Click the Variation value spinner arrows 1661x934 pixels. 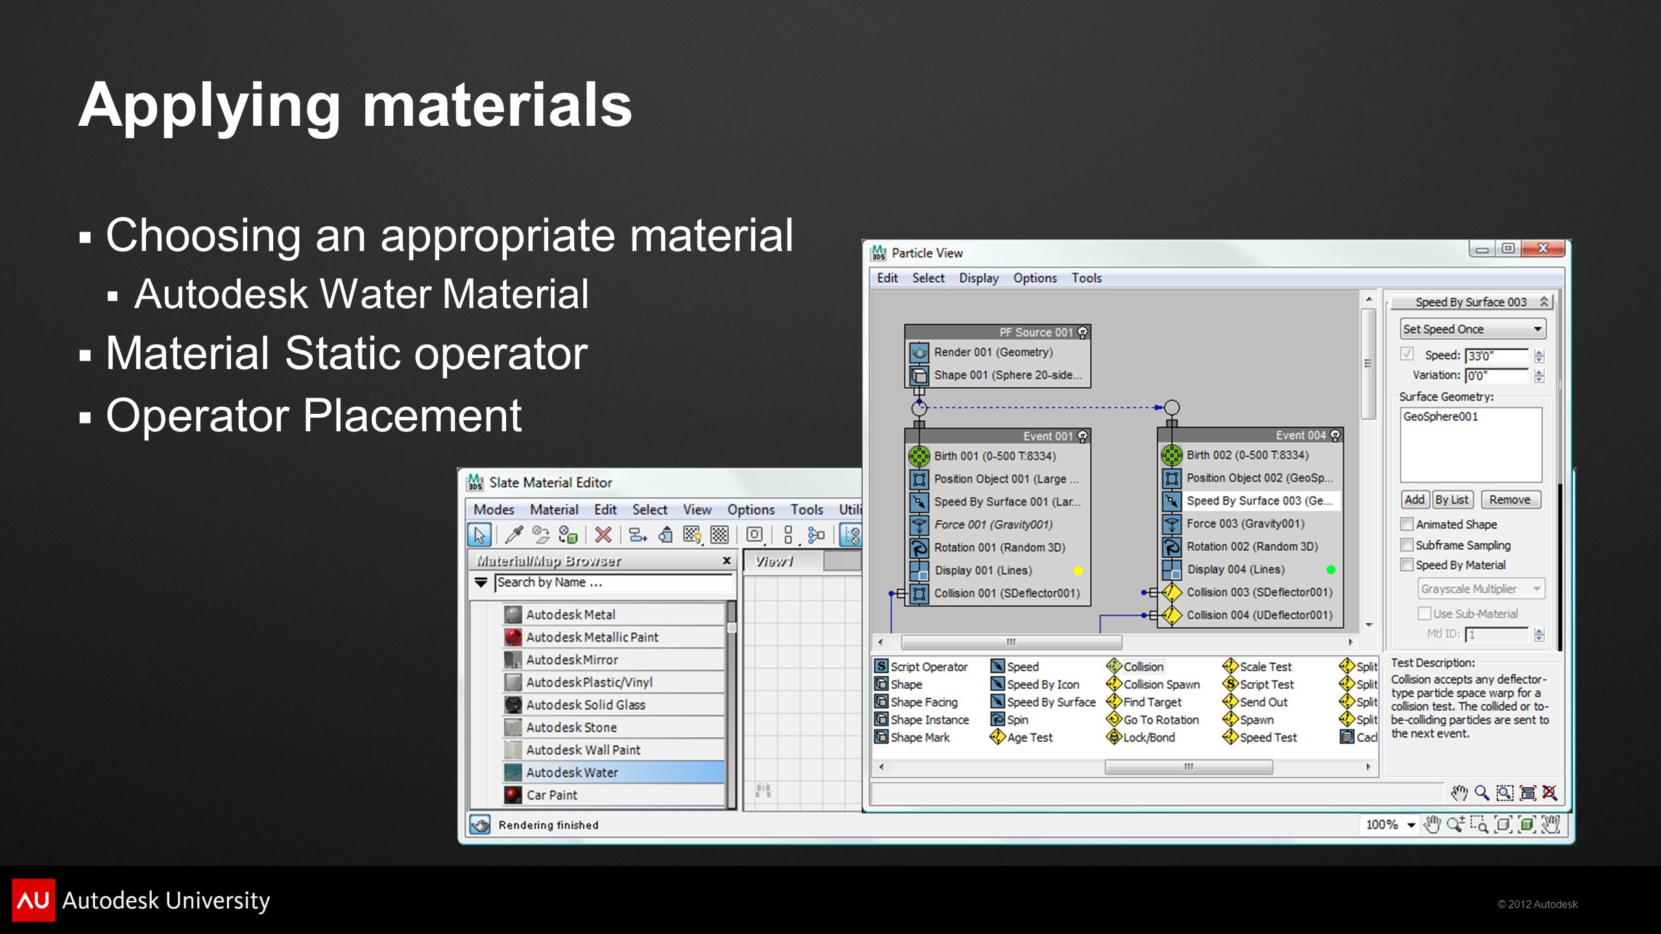(x=1540, y=376)
